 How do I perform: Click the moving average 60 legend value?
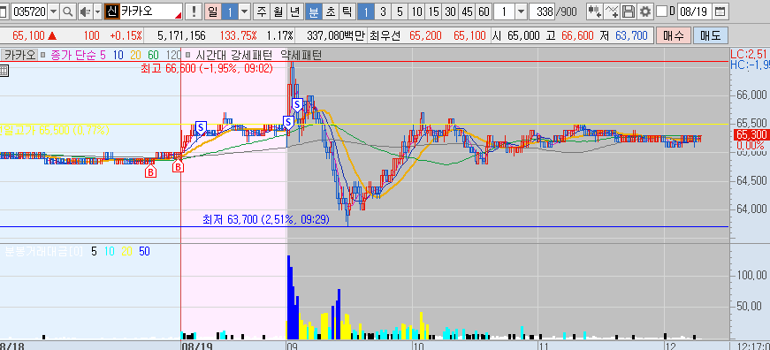point(154,55)
